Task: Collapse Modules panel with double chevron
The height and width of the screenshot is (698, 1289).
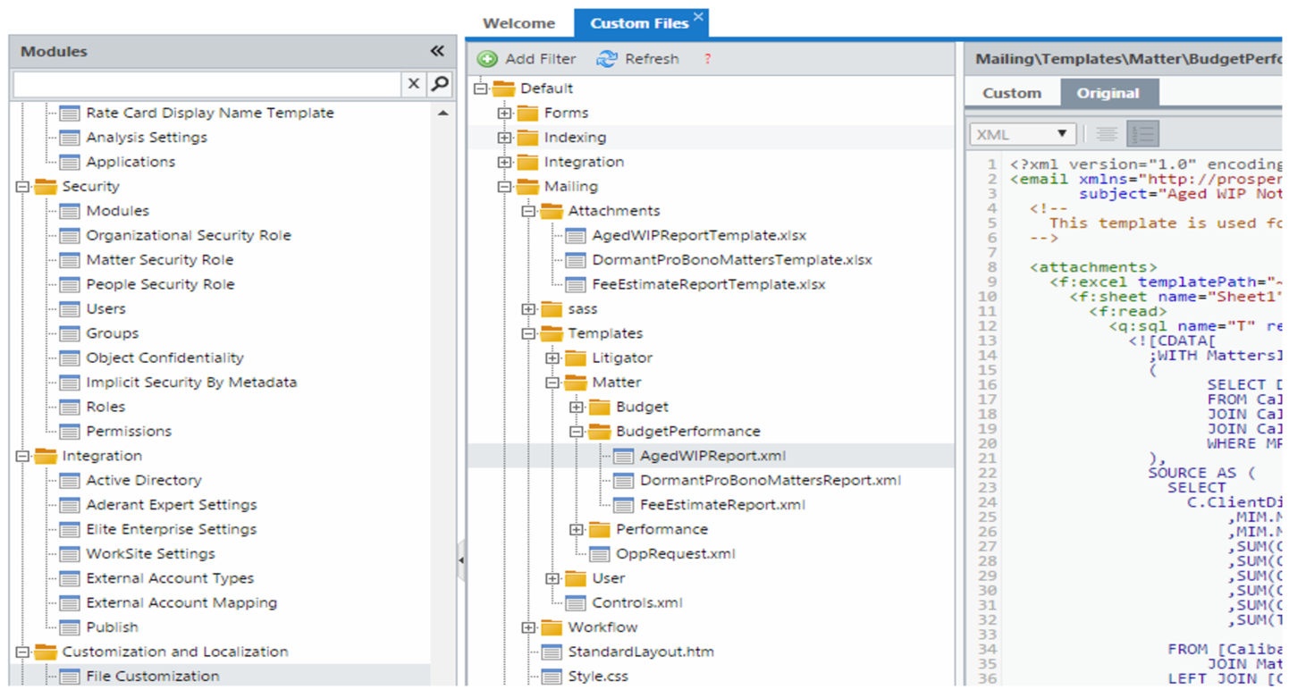Action: point(436,52)
